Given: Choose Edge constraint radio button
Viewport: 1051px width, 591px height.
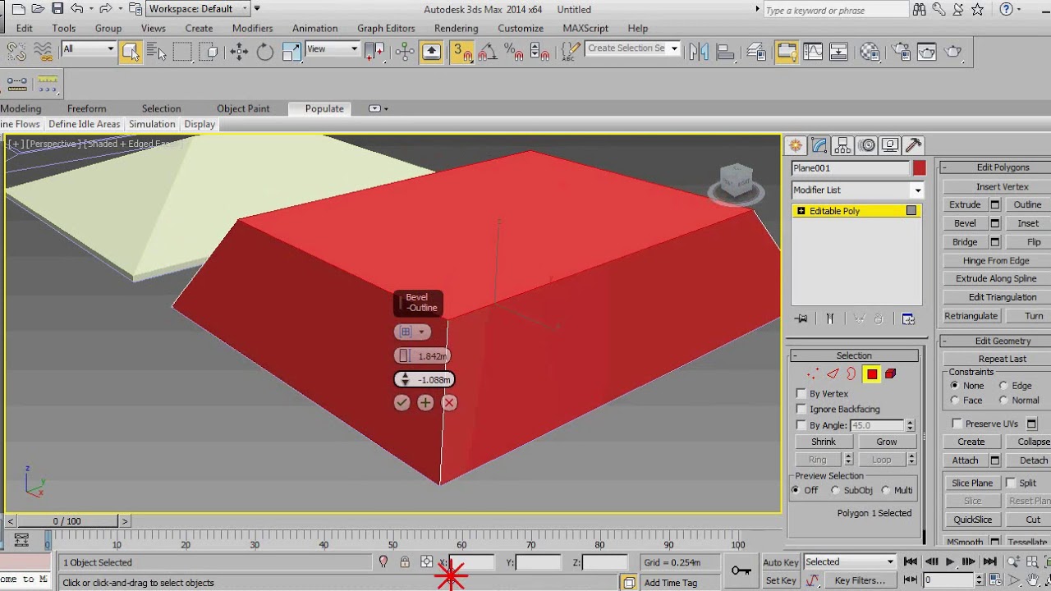Looking at the screenshot, I should 1003,386.
